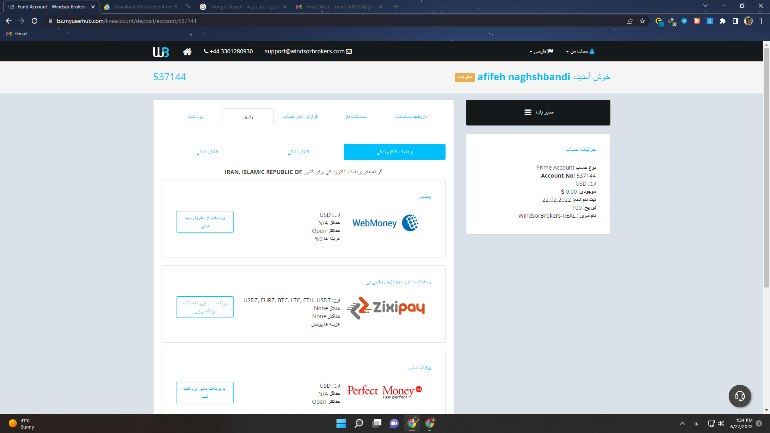The height and width of the screenshot is (433, 770).
Task: Close the Fund Account tab
Action: [93, 7]
